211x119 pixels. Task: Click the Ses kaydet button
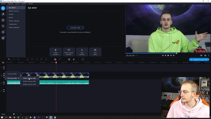tap(82, 52)
